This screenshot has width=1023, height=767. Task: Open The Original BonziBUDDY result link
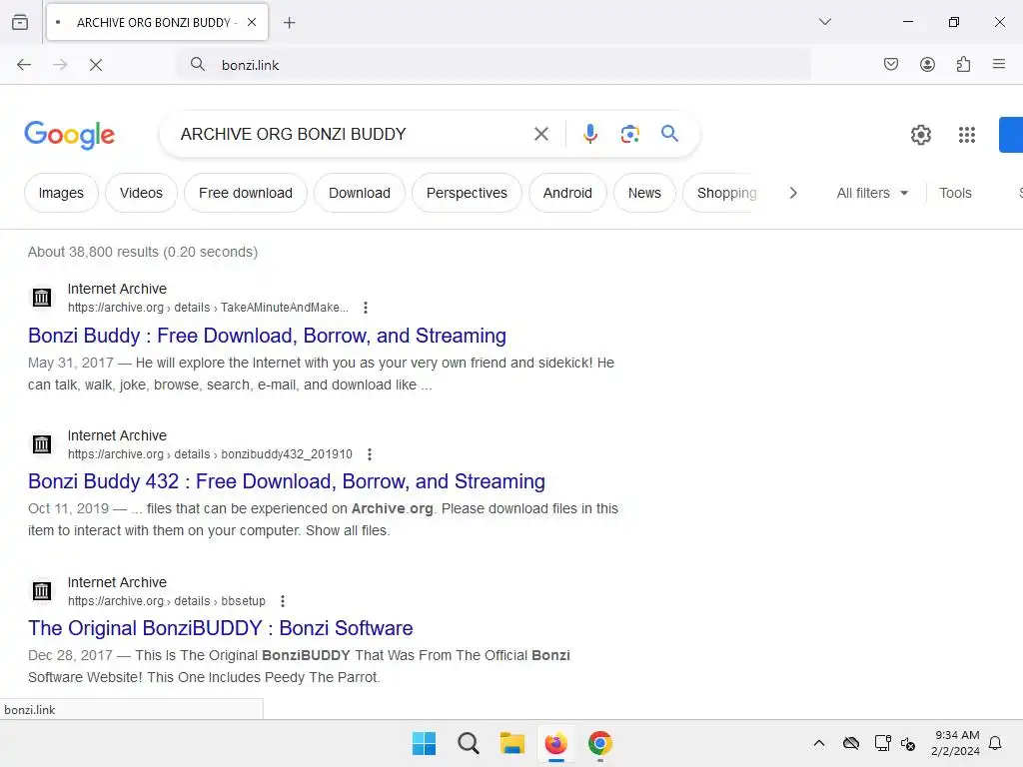tap(221, 628)
